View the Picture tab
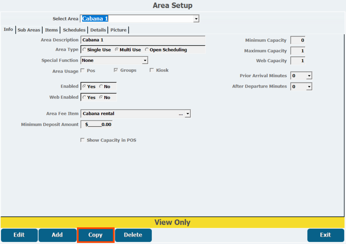This screenshot has width=346, height=244. coord(118,30)
